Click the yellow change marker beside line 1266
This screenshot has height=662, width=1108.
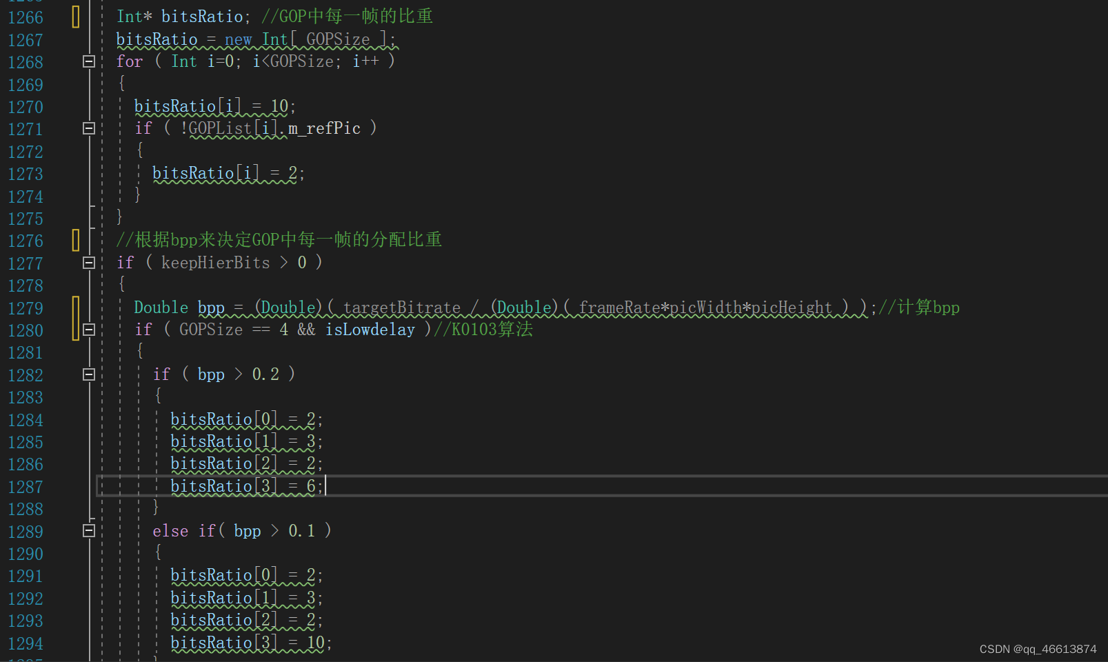coord(74,16)
